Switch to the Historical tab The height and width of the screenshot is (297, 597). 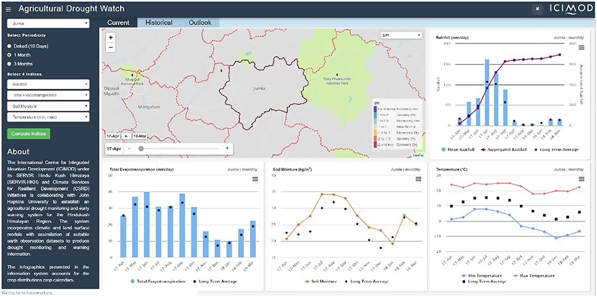[x=159, y=23]
